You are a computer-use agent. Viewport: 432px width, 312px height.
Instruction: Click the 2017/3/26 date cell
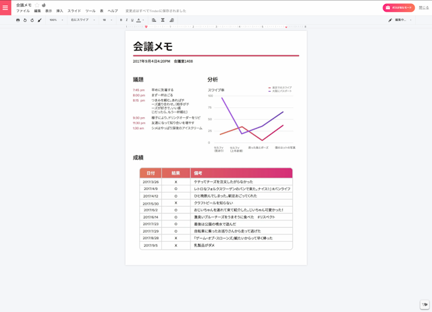[151, 182]
